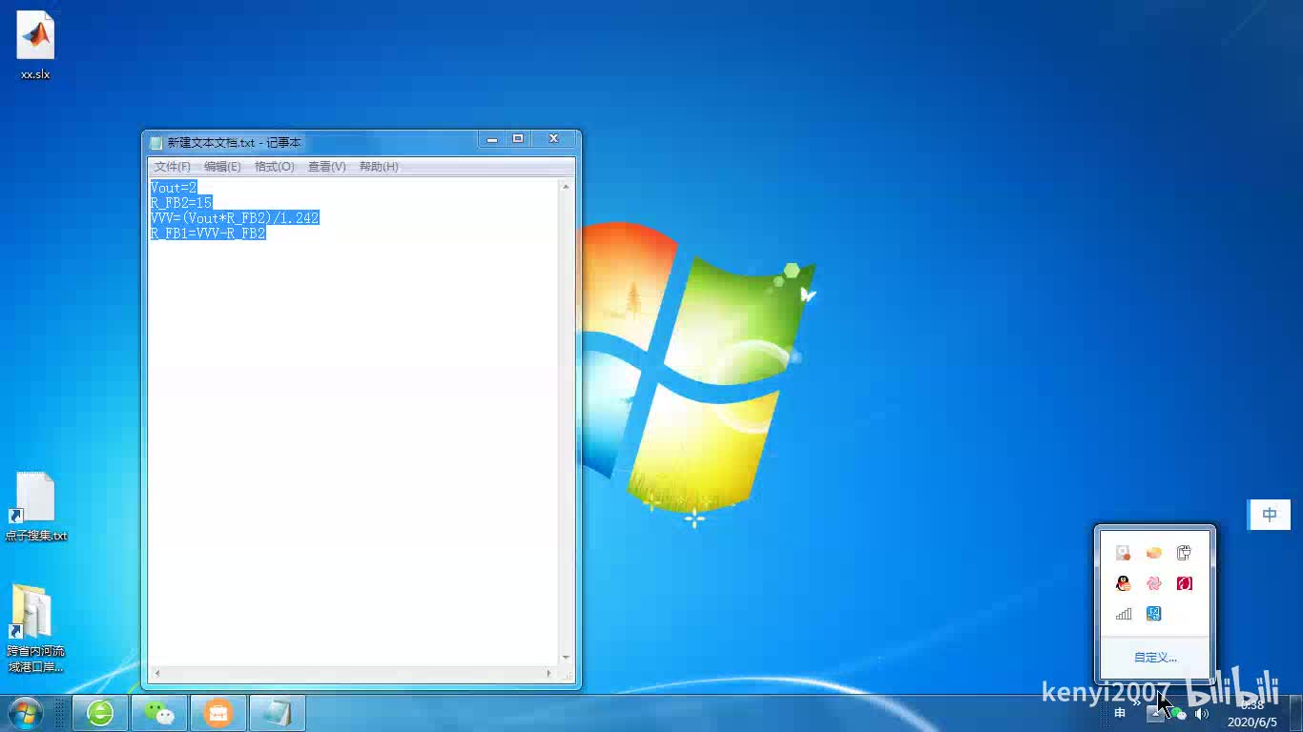The height and width of the screenshot is (732, 1303).
Task: Minimize the Notepad window
Action: coord(492,139)
